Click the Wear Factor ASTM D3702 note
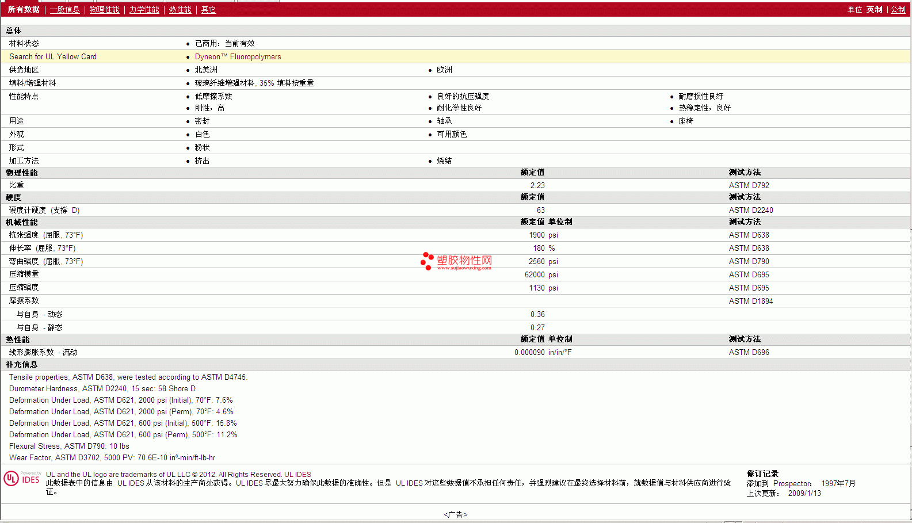Screen dimensions: 912x523 112,458
